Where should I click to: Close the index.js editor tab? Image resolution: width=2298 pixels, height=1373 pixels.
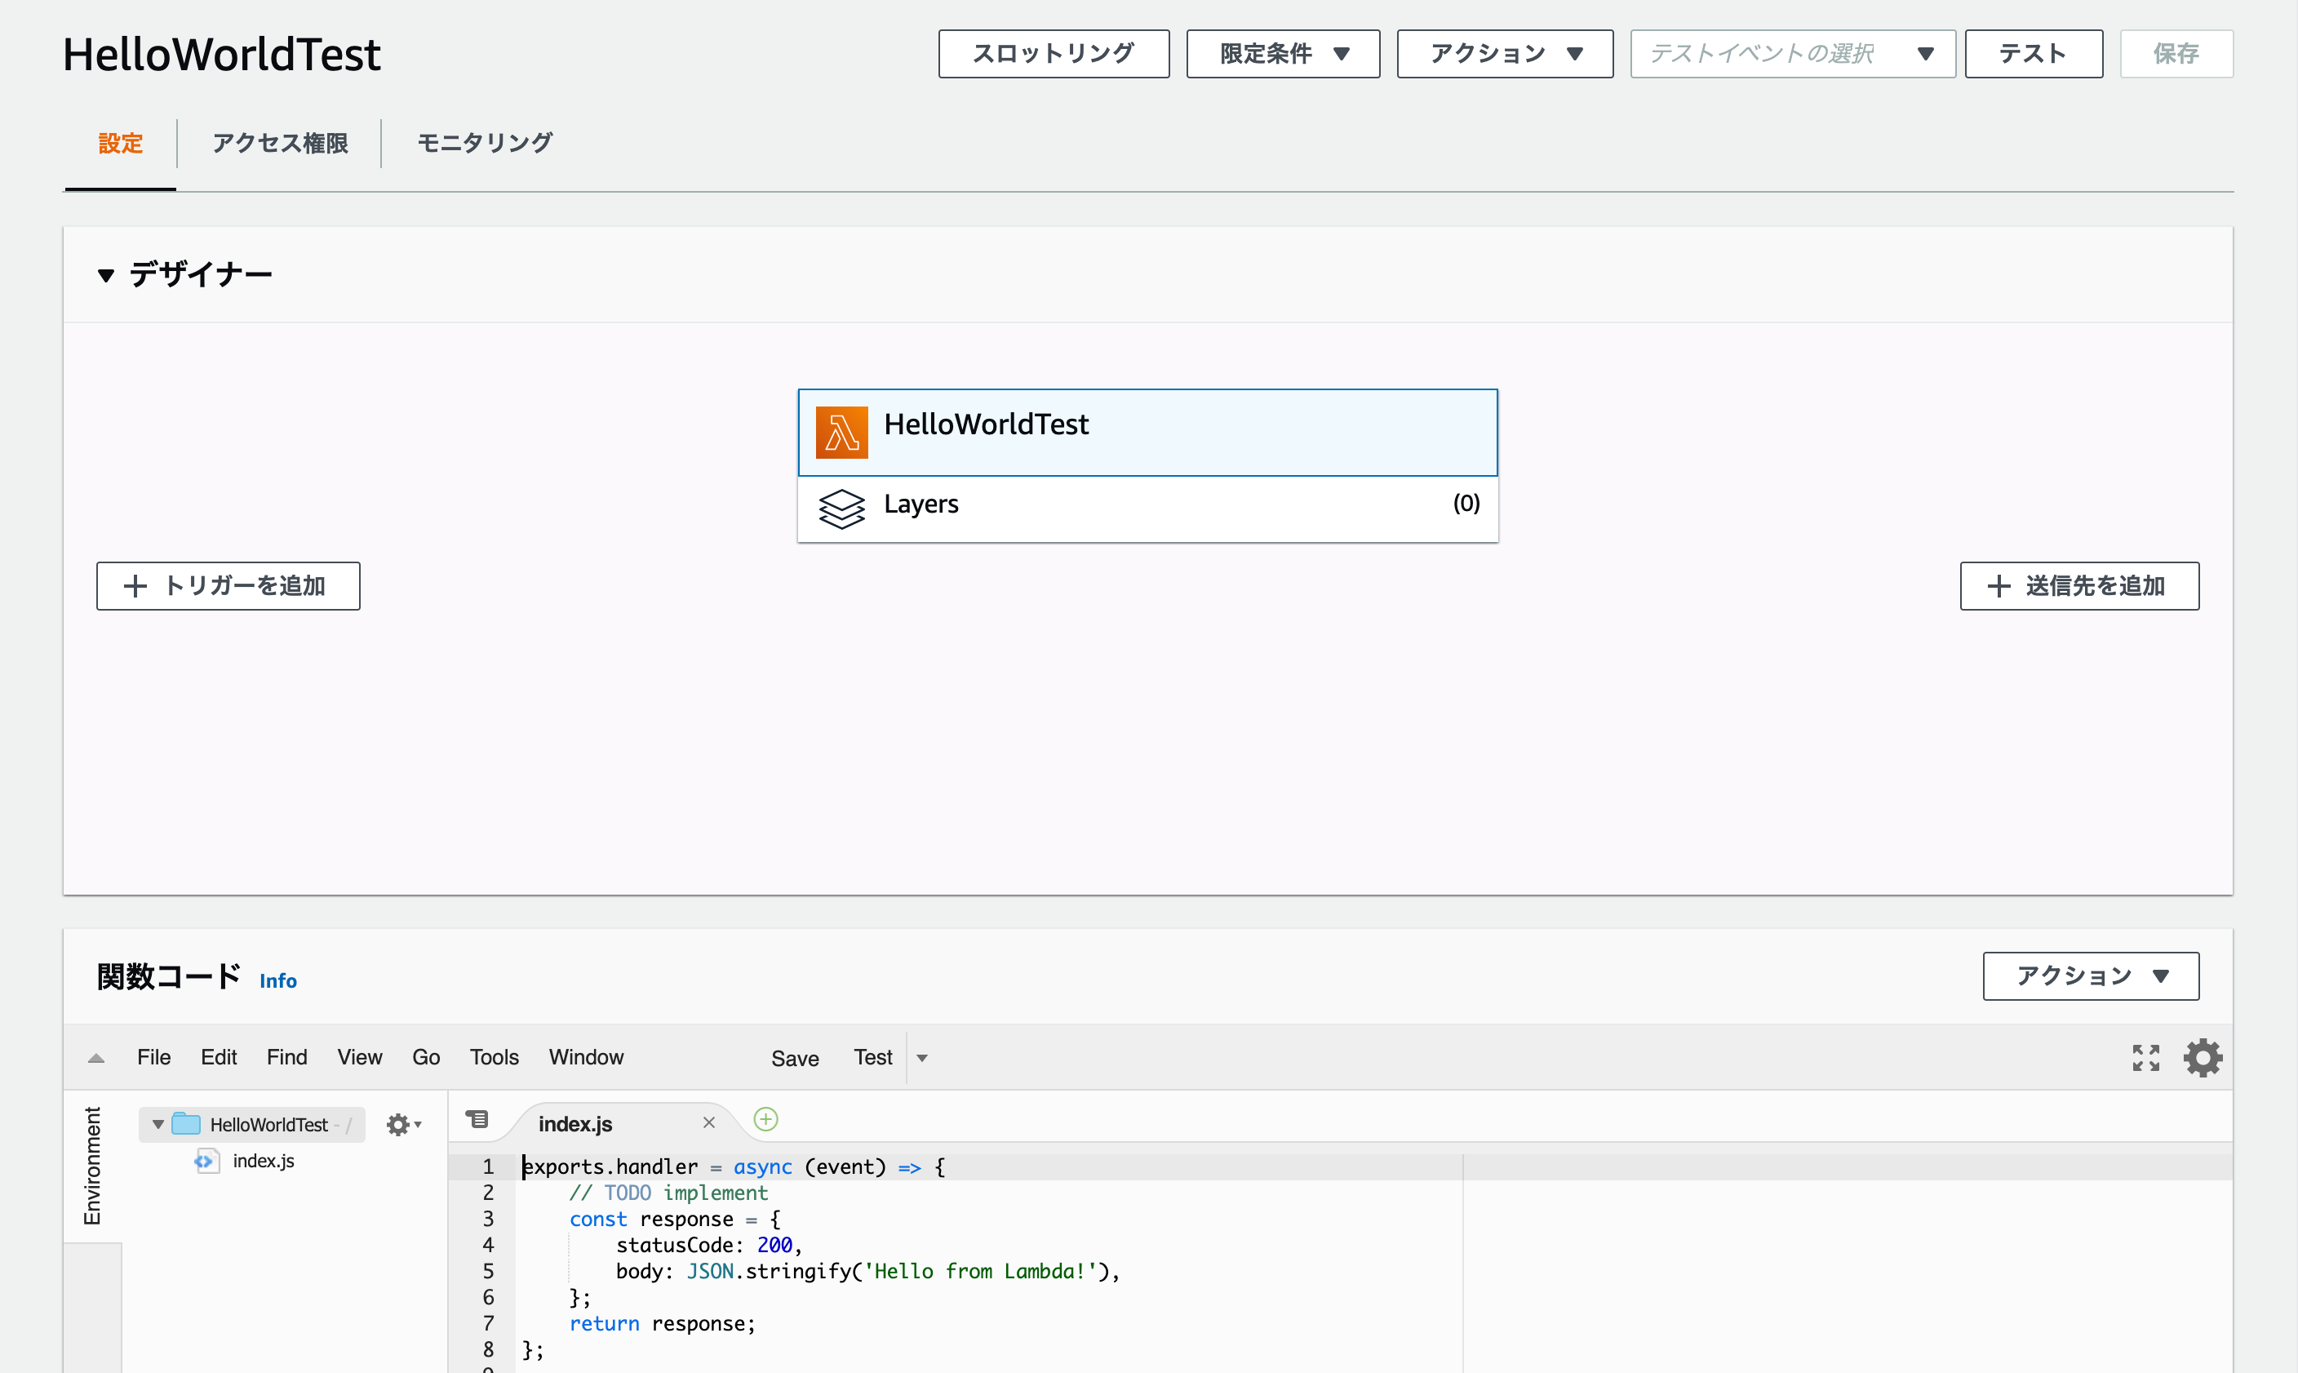(x=708, y=1122)
